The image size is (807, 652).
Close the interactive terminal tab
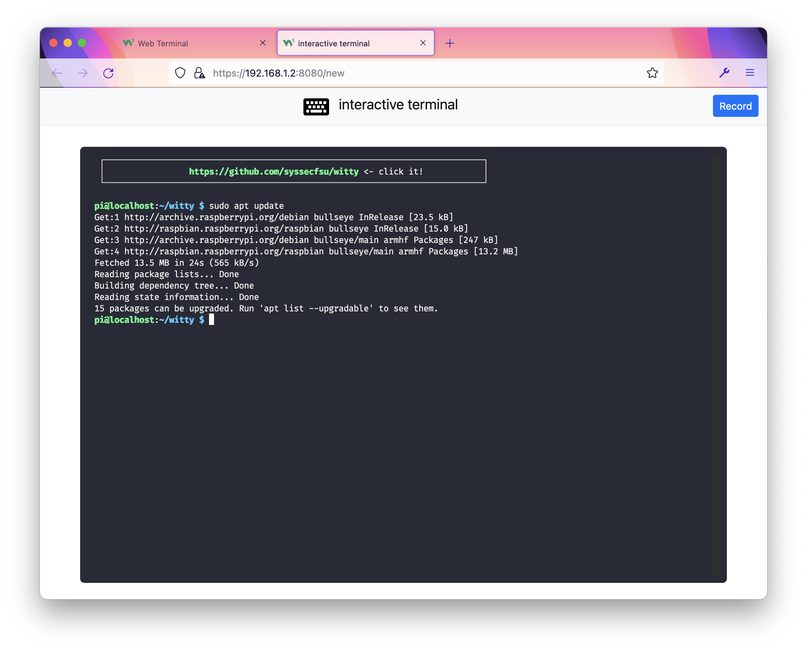[x=423, y=43]
